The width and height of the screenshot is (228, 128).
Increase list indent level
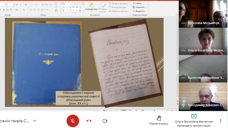(46, 5)
